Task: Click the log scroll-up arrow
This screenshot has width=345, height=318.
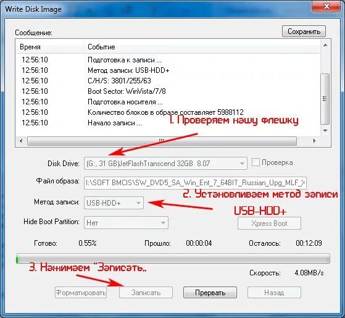Action: 325,45
